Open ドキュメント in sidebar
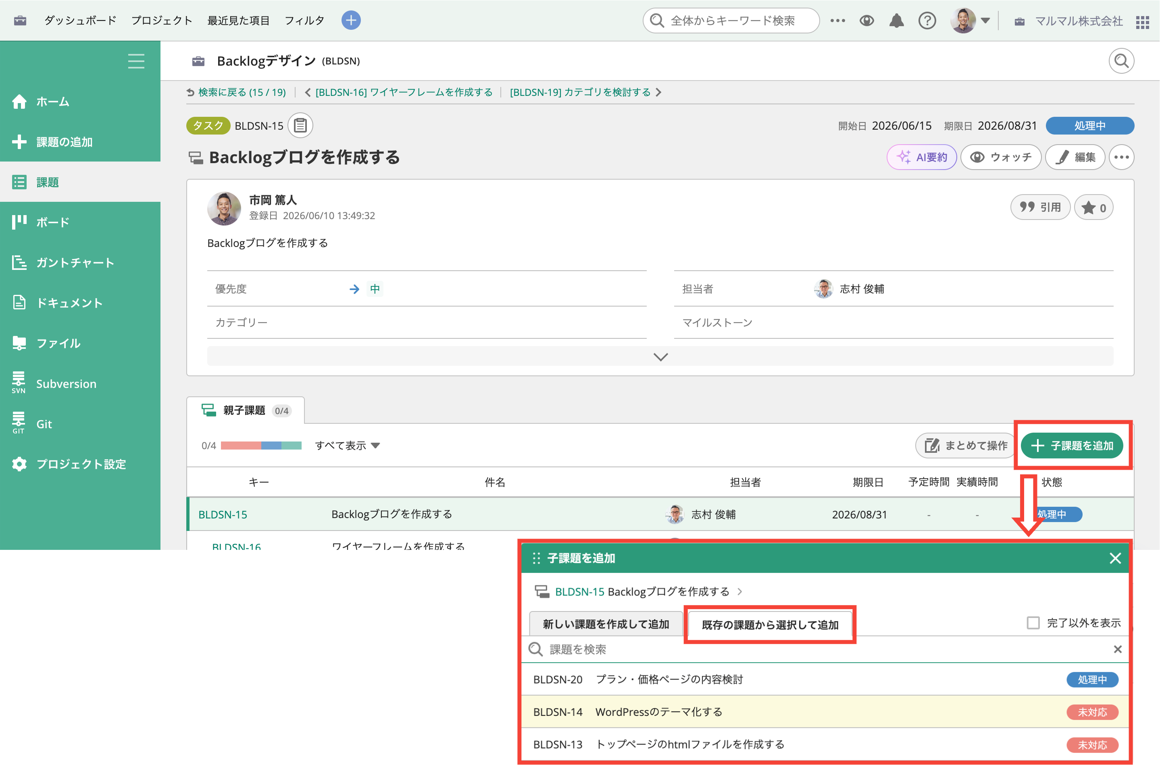This screenshot has height=765, width=1160. (80, 303)
